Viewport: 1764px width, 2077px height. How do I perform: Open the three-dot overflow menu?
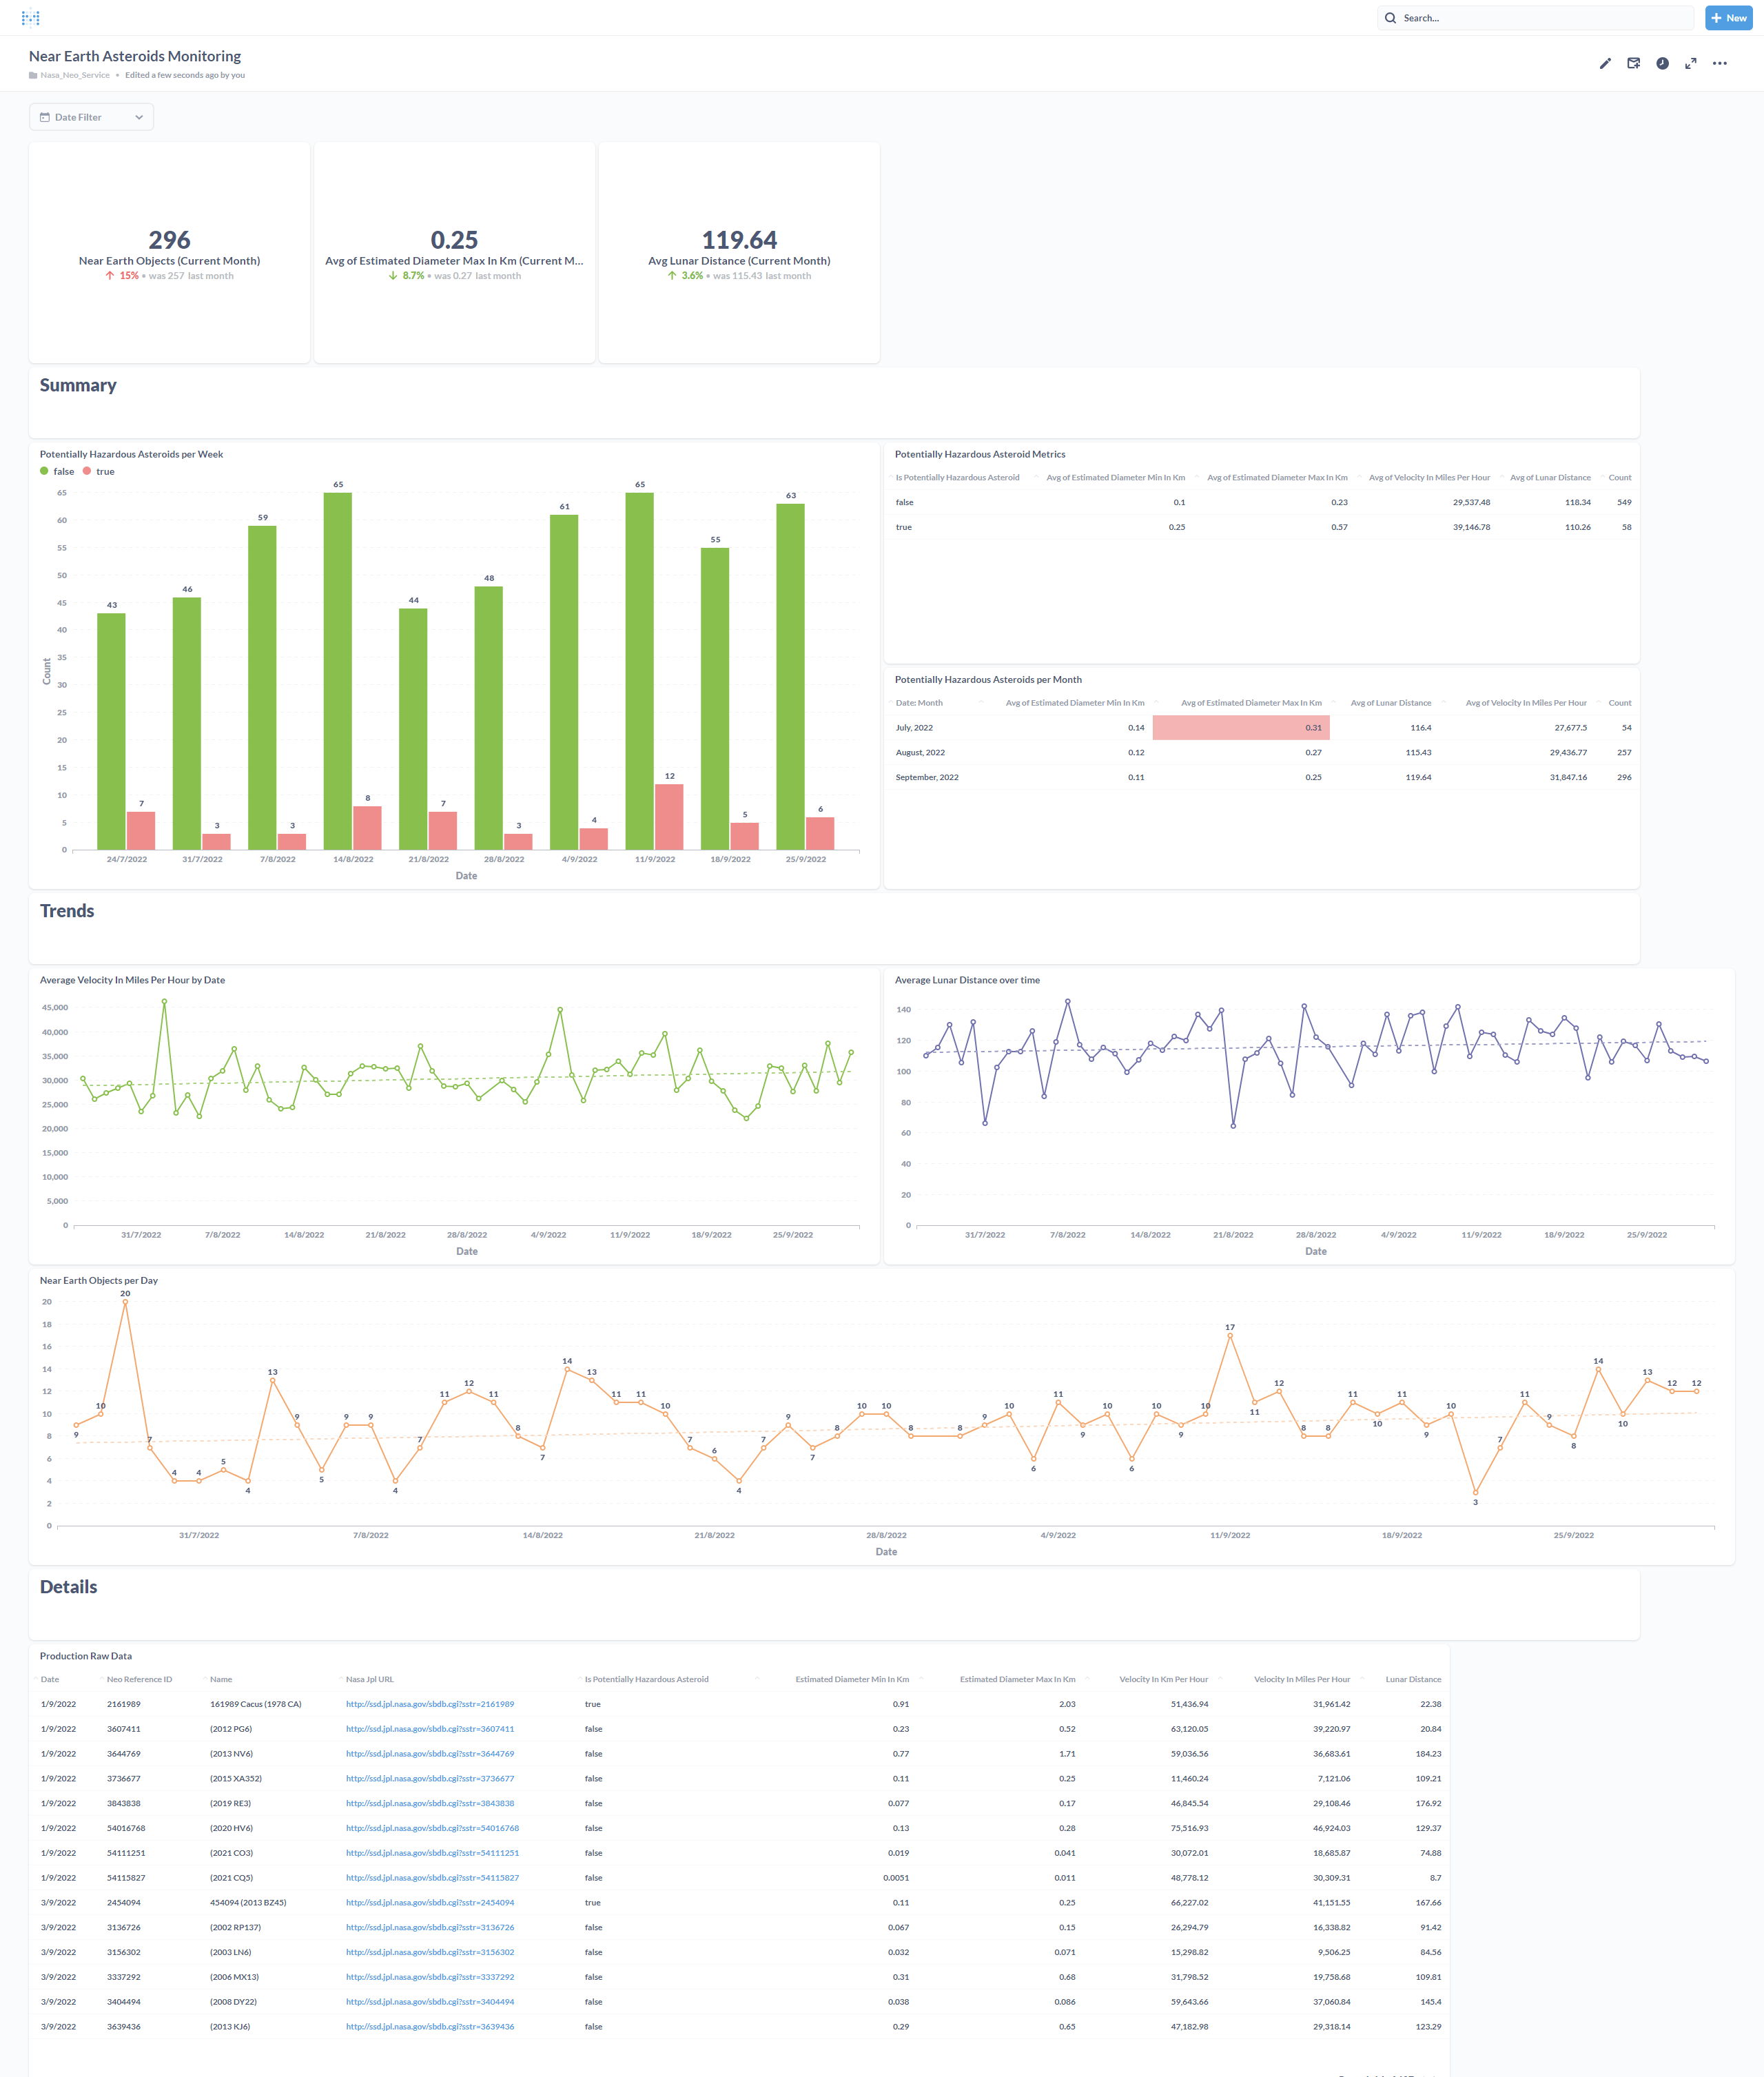pyautogui.click(x=1720, y=63)
